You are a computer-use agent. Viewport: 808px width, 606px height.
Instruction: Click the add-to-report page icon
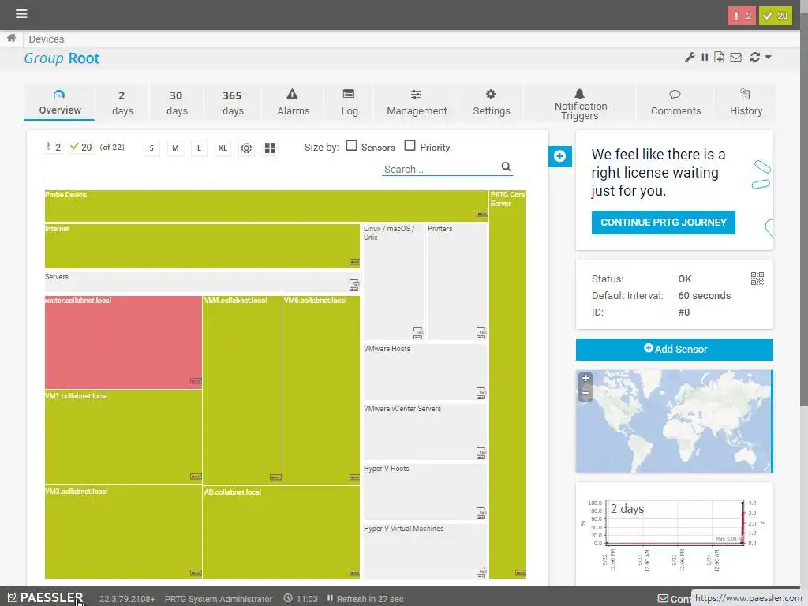[719, 57]
